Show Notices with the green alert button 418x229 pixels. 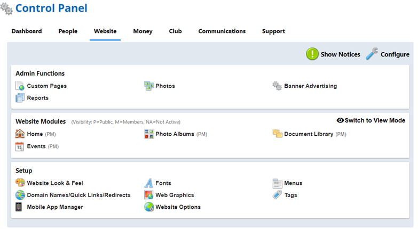(x=312, y=54)
